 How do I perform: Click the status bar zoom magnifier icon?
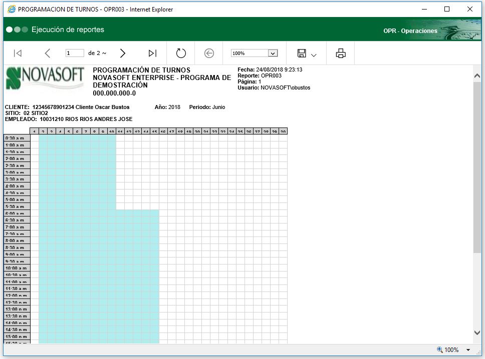click(439, 349)
